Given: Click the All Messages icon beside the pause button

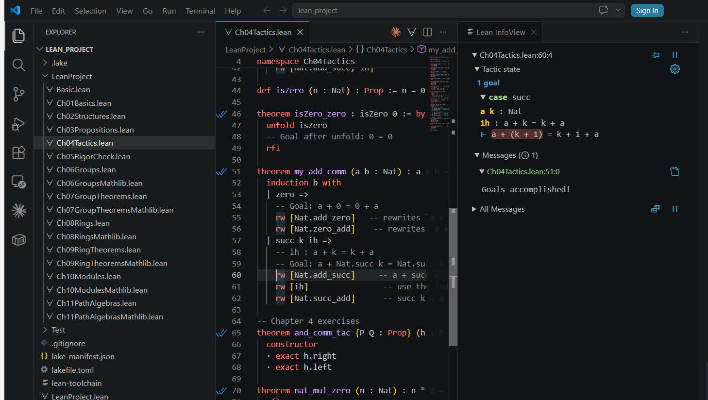Looking at the screenshot, I should [x=656, y=209].
